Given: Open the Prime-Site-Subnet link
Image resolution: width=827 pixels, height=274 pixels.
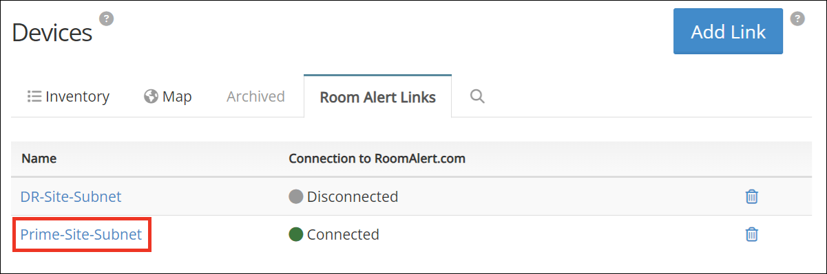Looking at the screenshot, I should tap(81, 234).
